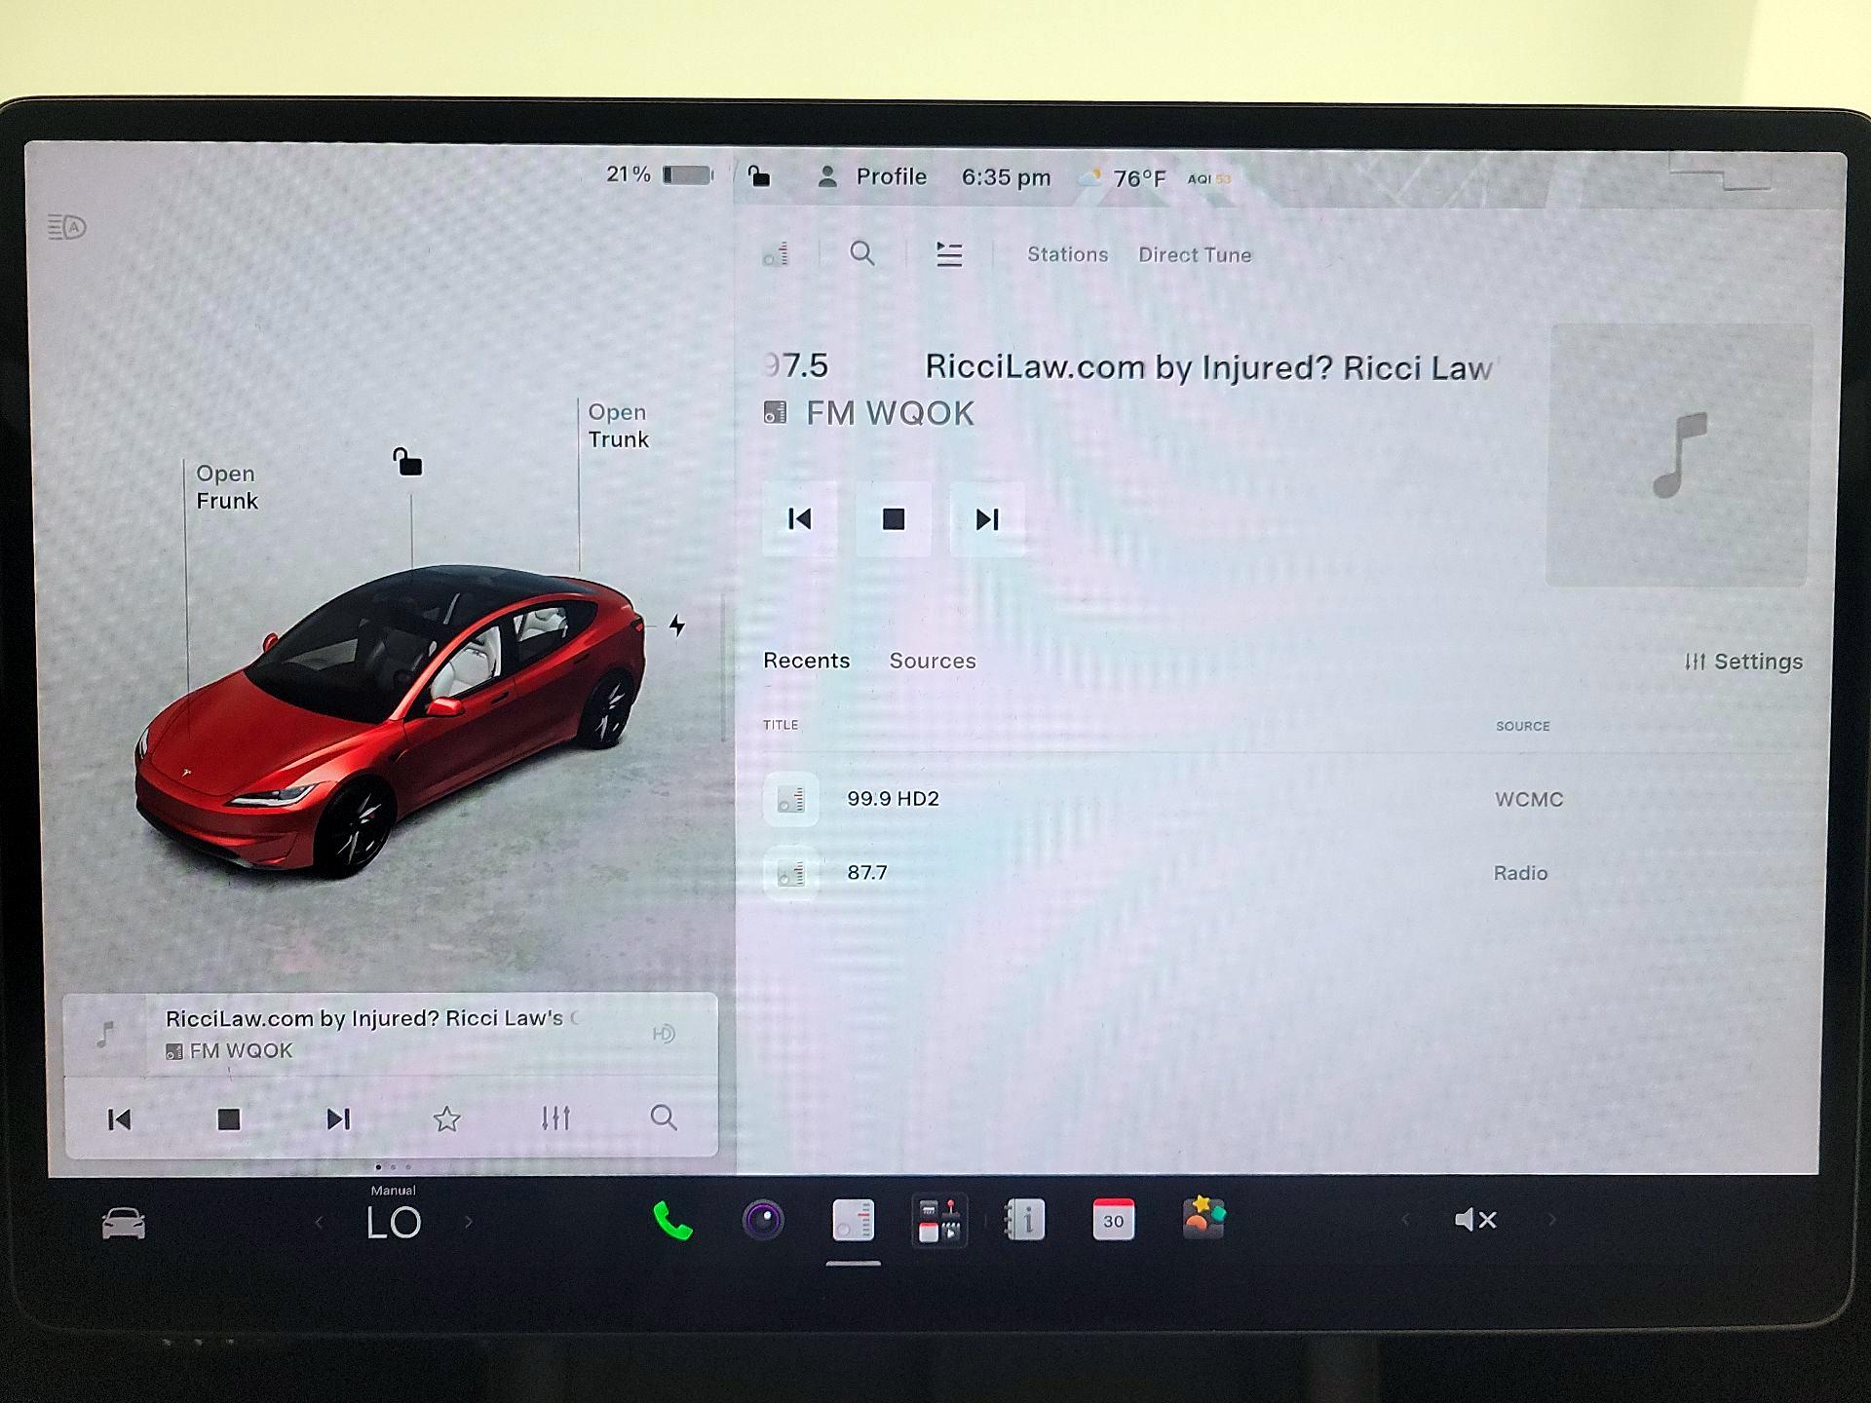Switch to the Stations tab
This screenshot has height=1403, width=1871.
click(x=1067, y=254)
